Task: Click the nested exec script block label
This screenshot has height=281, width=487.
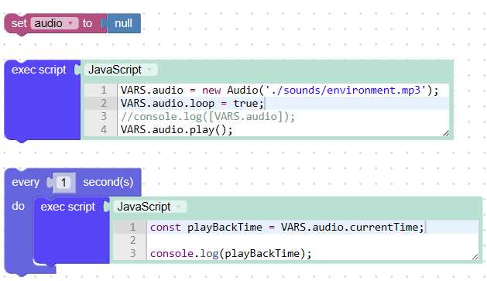Action: click(x=67, y=207)
